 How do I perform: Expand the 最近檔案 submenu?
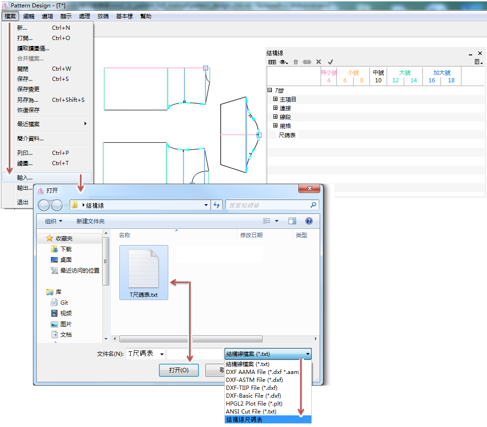pyautogui.click(x=46, y=124)
